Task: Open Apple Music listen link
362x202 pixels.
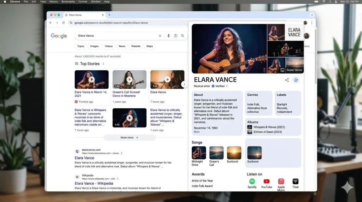Action: 281,185
